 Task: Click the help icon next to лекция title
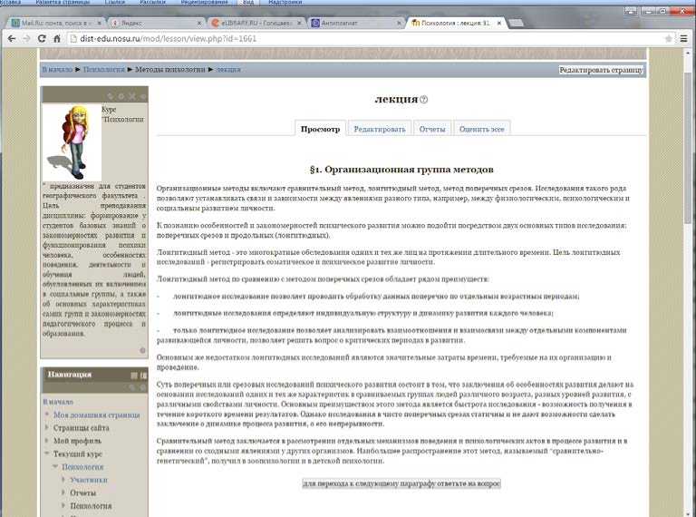tap(423, 100)
